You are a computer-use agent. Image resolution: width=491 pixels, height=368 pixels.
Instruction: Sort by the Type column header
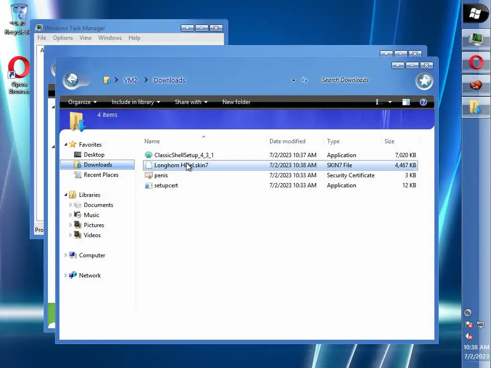352,141
